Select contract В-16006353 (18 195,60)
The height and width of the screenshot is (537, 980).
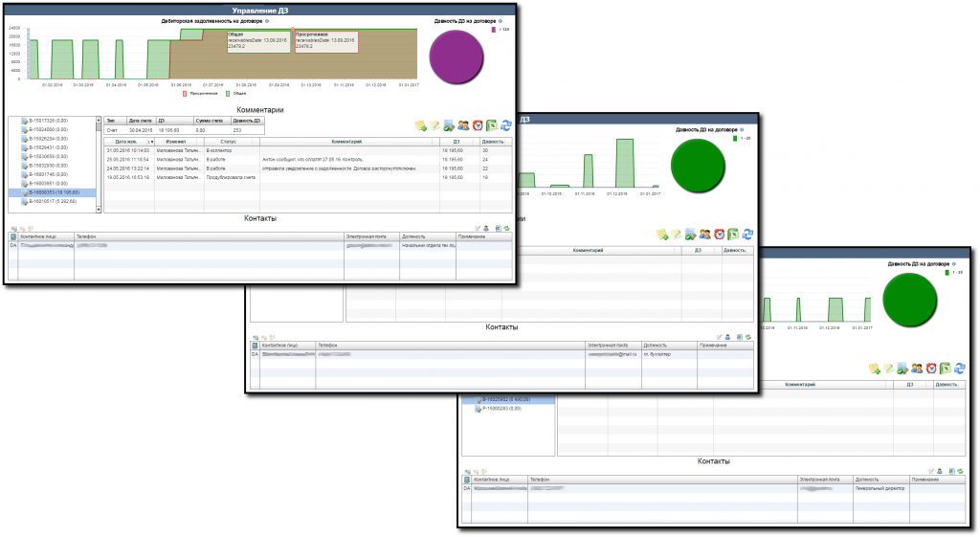pos(54,192)
